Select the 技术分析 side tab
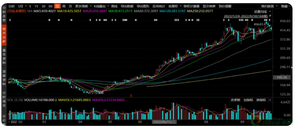Screen dimensions: 295x128 (x=4, y=35)
